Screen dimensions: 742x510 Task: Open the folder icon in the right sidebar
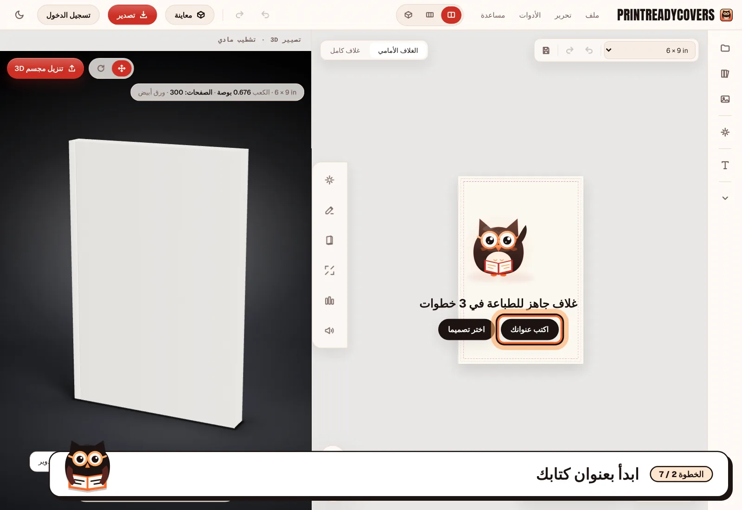(725, 48)
